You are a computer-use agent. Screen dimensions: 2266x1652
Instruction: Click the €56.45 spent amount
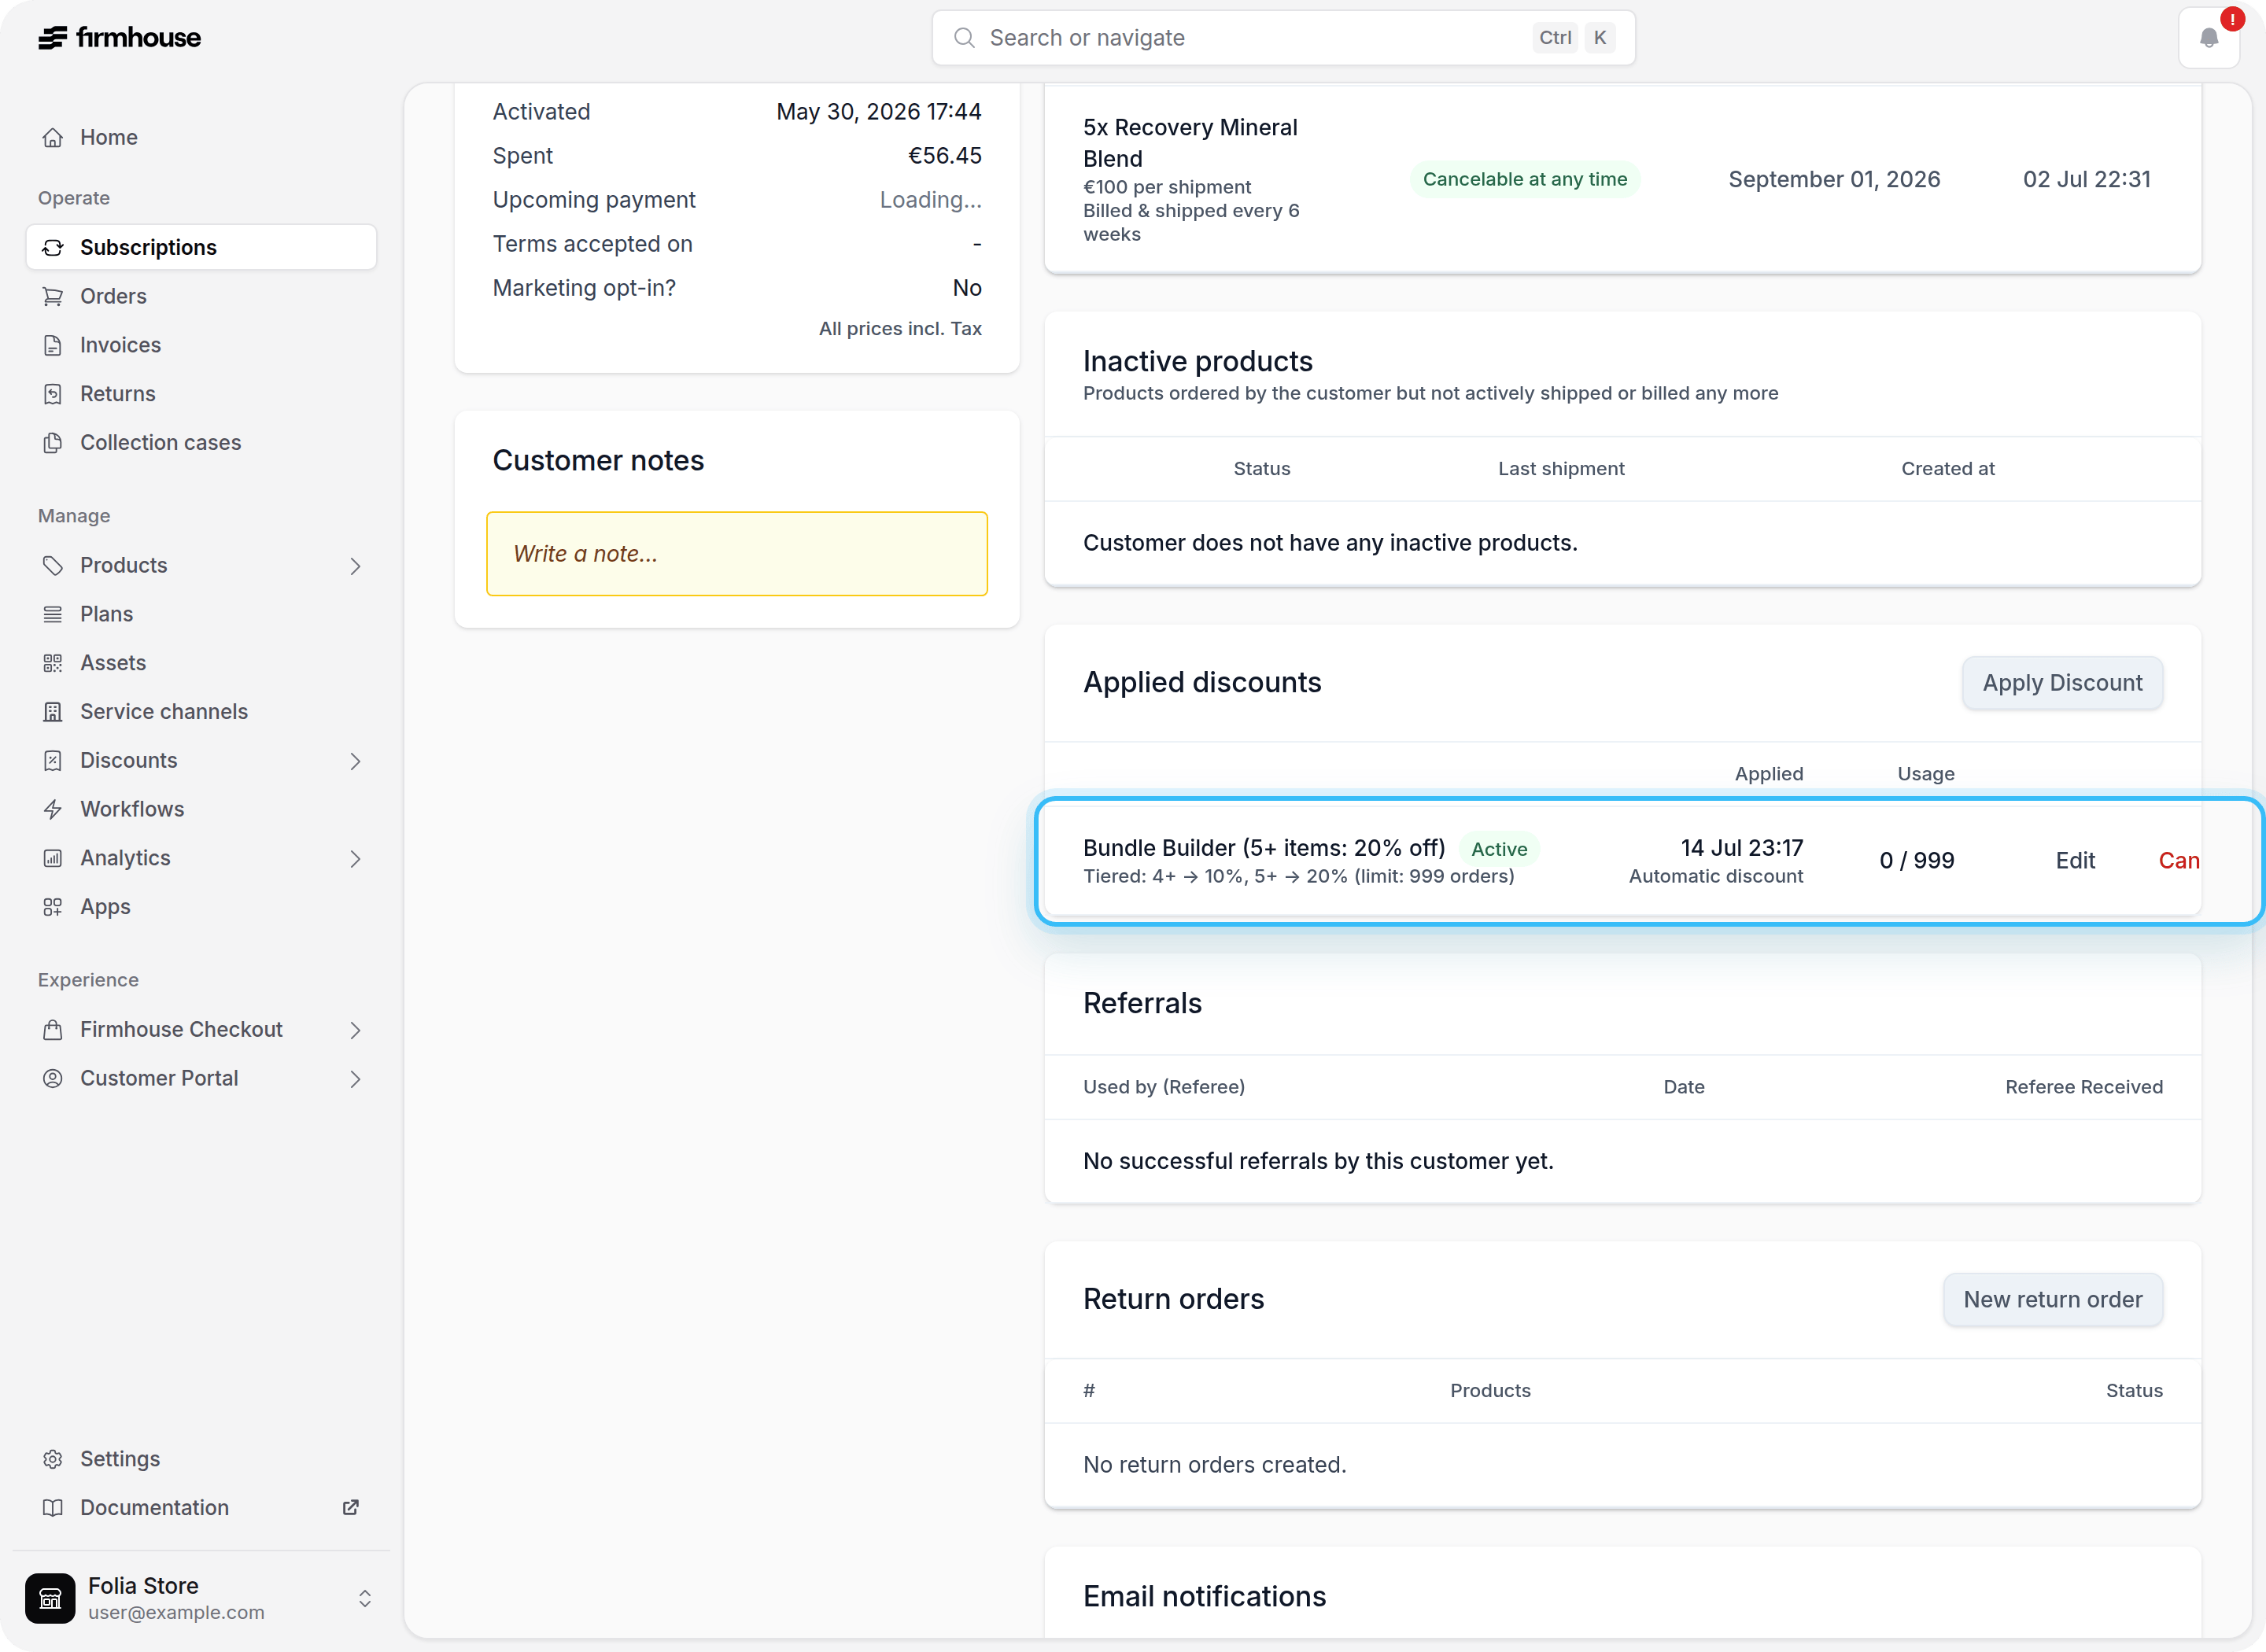pyautogui.click(x=944, y=155)
